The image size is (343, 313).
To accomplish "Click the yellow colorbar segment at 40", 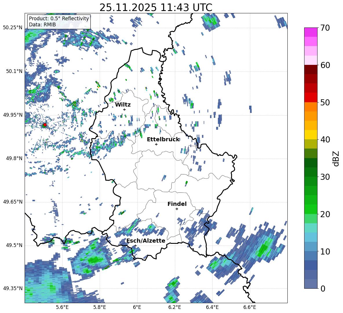I will click(x=311, y=135).
